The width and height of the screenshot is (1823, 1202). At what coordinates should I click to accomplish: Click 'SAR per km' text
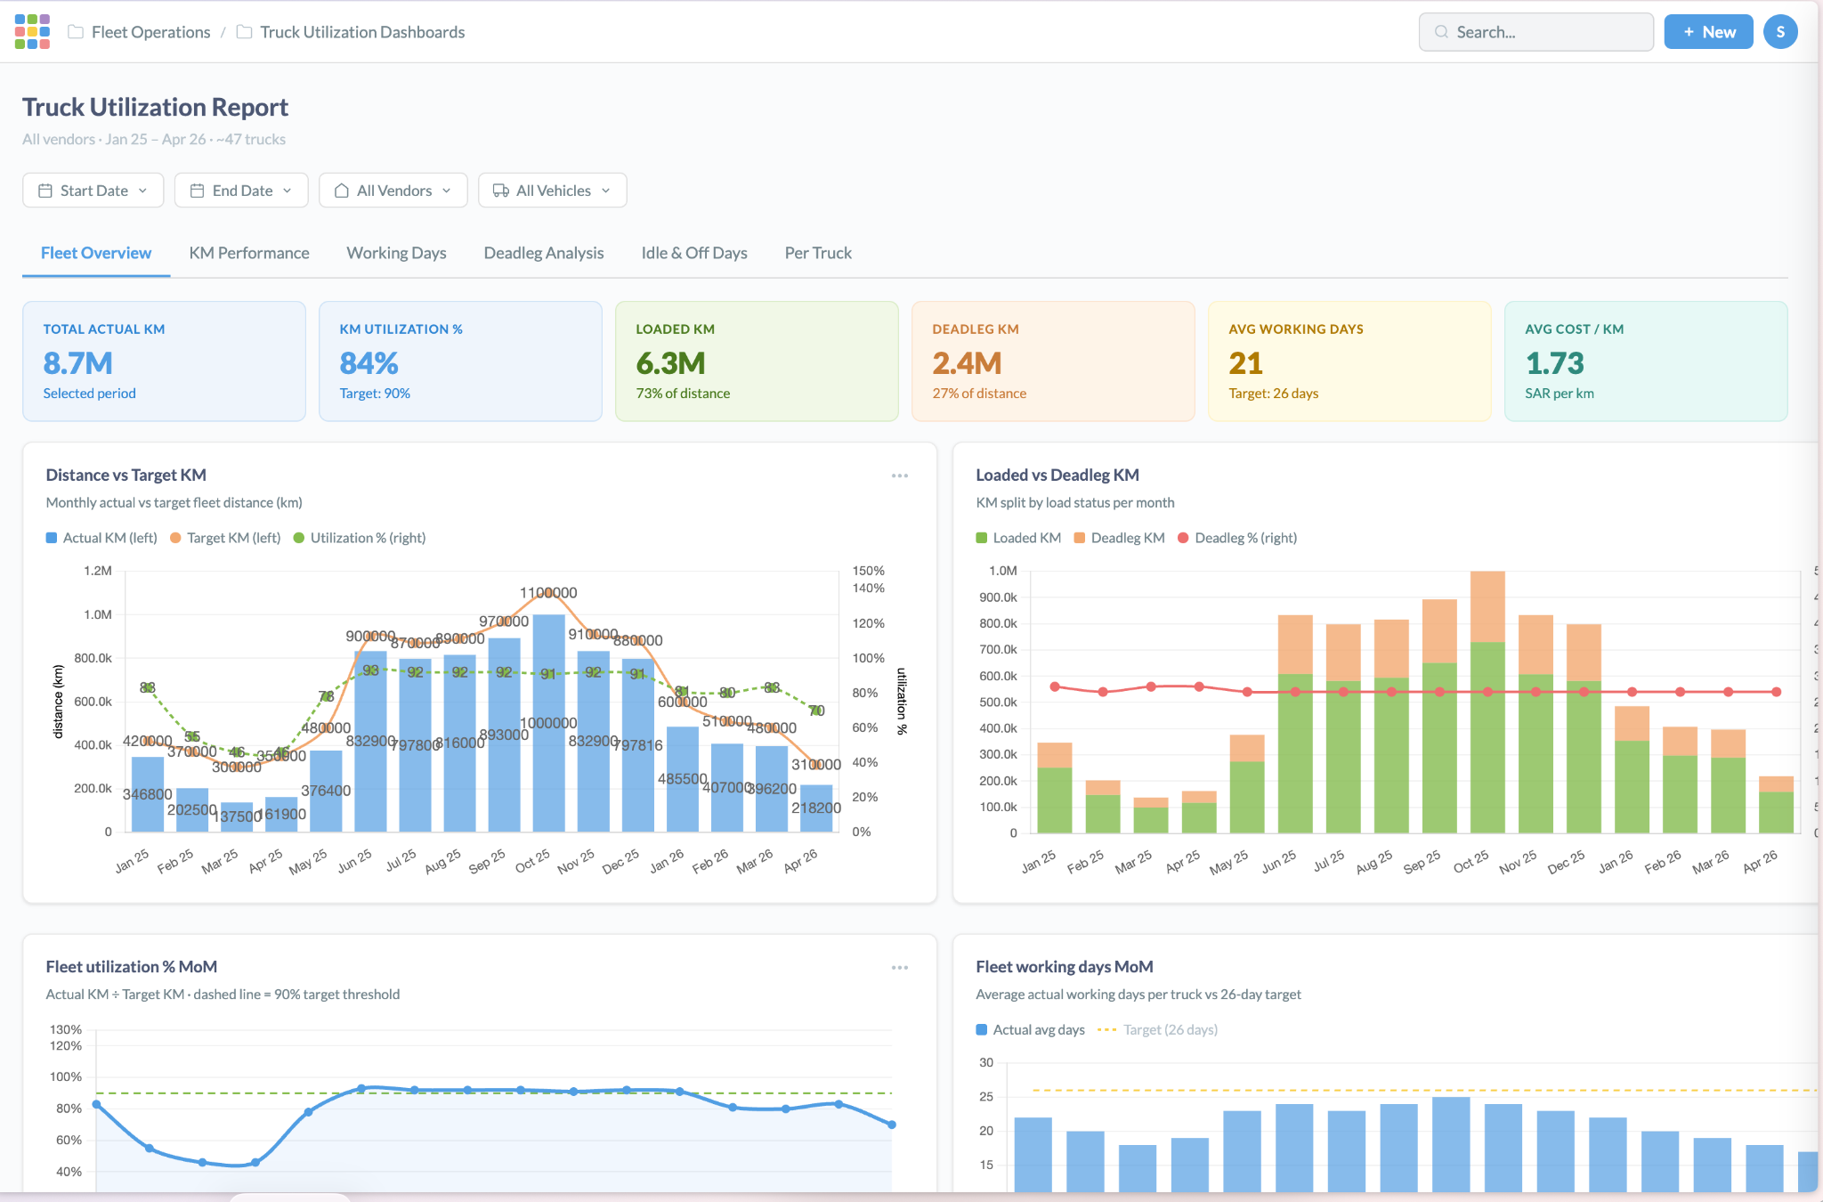[x=1559, y=394]
